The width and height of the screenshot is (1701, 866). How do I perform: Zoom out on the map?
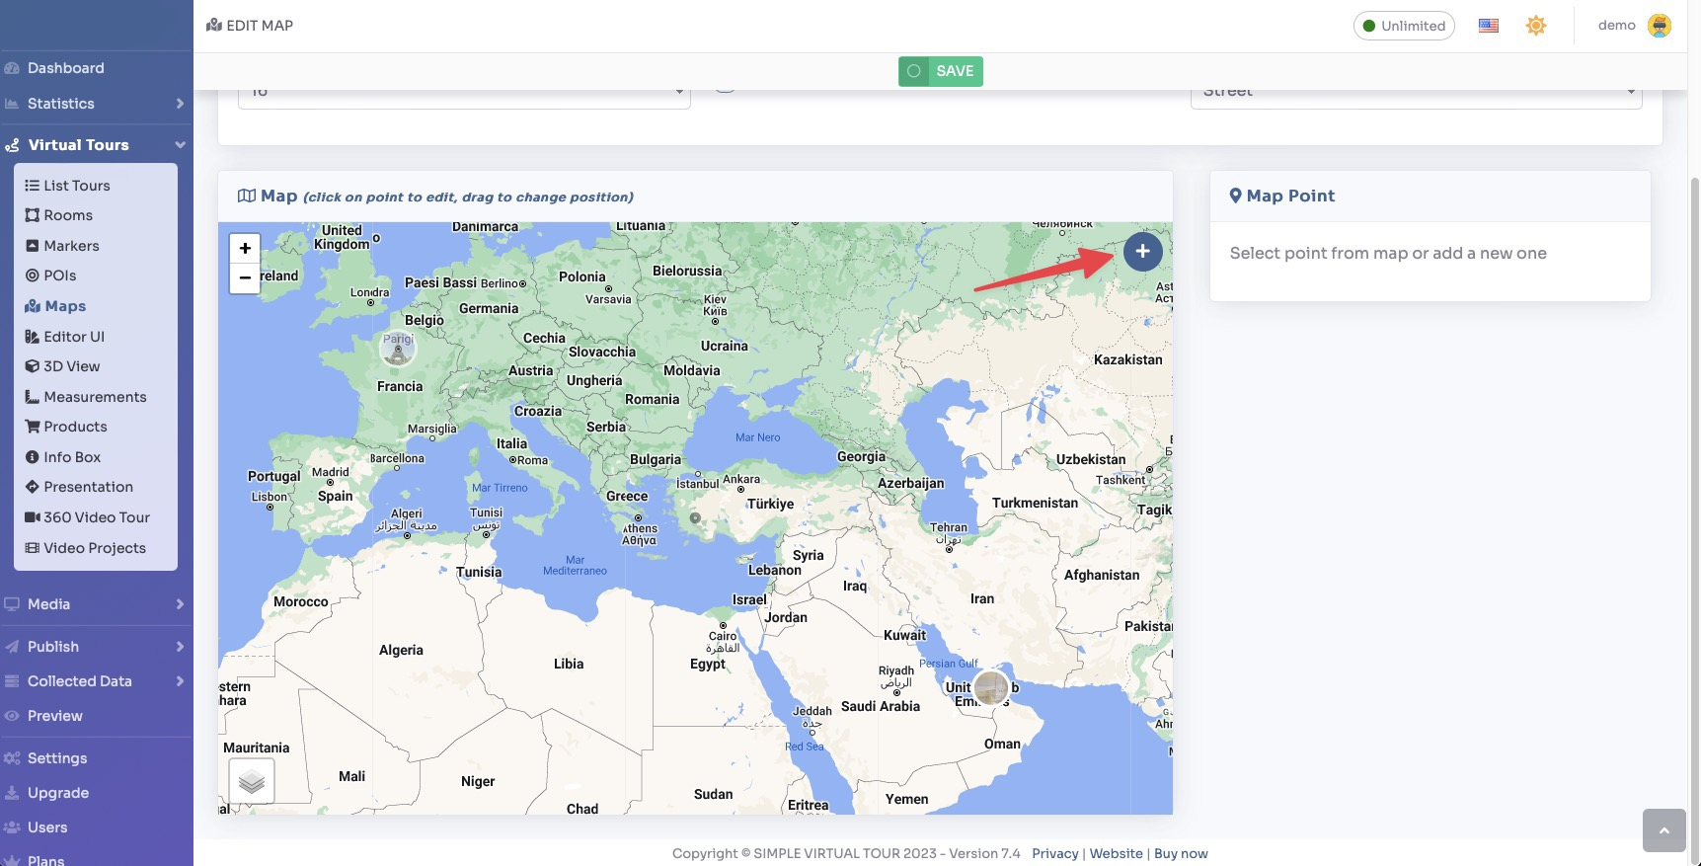click(x=245, y=278)
